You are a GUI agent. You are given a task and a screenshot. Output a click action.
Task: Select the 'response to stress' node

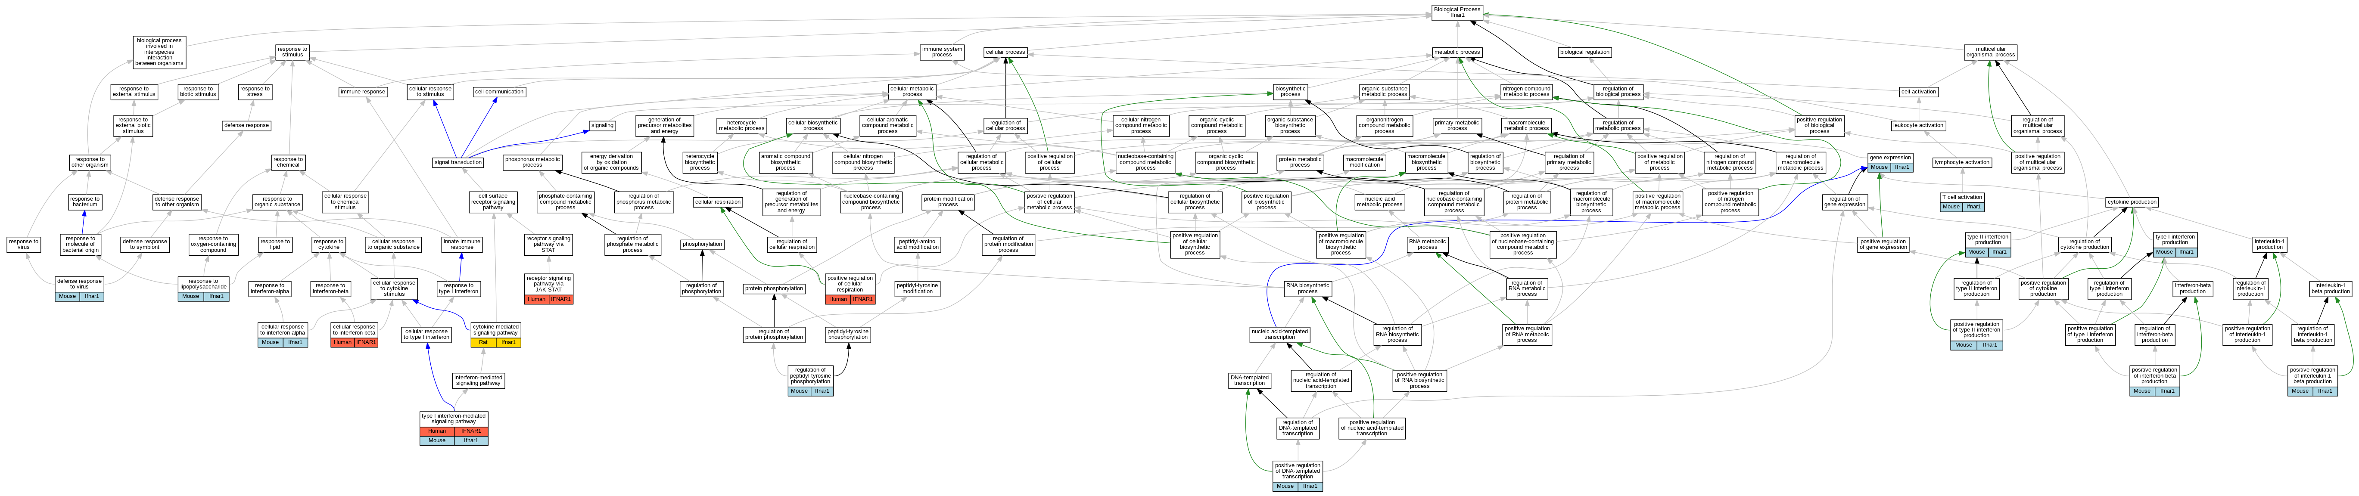pyautogui.click(x=255, y=92)
